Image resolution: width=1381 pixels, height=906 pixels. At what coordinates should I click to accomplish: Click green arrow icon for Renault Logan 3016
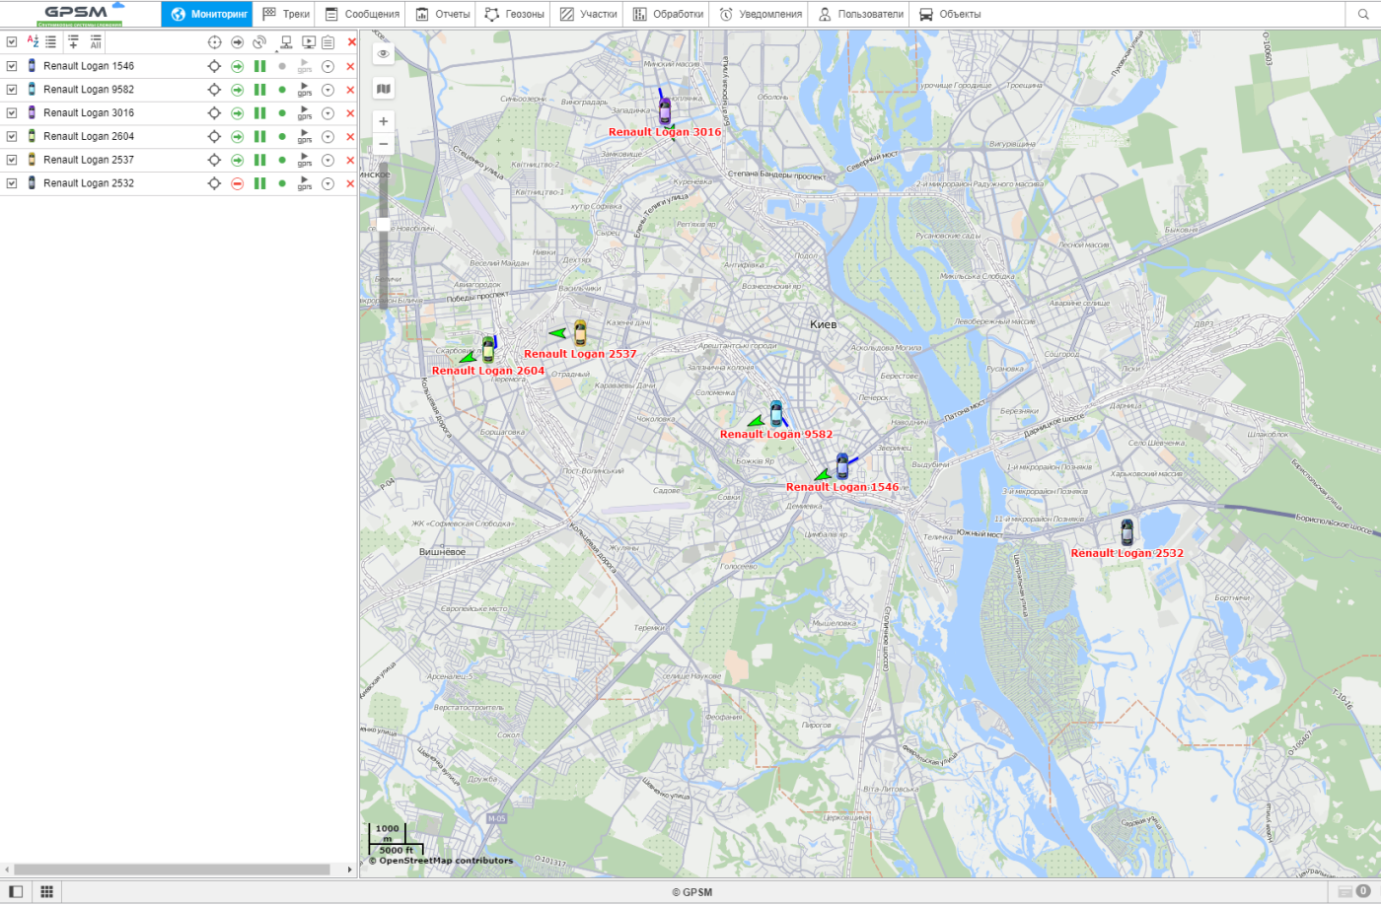click(x=237, y=113)
